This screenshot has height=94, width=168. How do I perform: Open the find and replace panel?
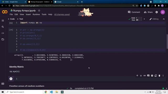3,27
